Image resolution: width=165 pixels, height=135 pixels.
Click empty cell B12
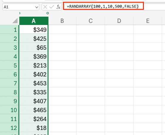(x=62, y=128)
